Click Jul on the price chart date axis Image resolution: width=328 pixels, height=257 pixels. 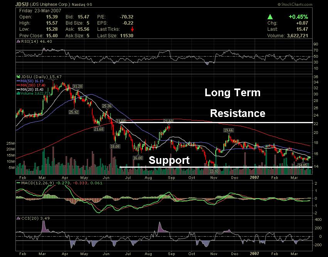click(128, 178)
